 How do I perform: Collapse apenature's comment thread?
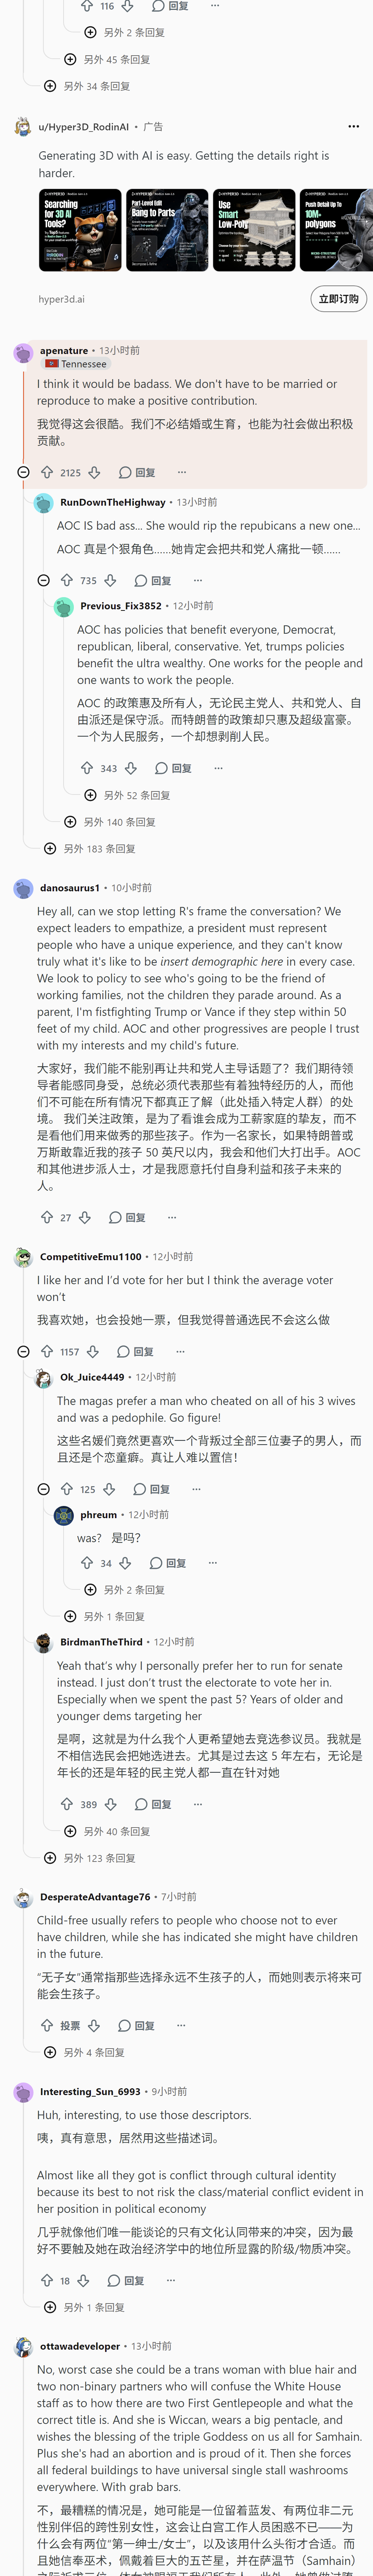click(23, 472)
